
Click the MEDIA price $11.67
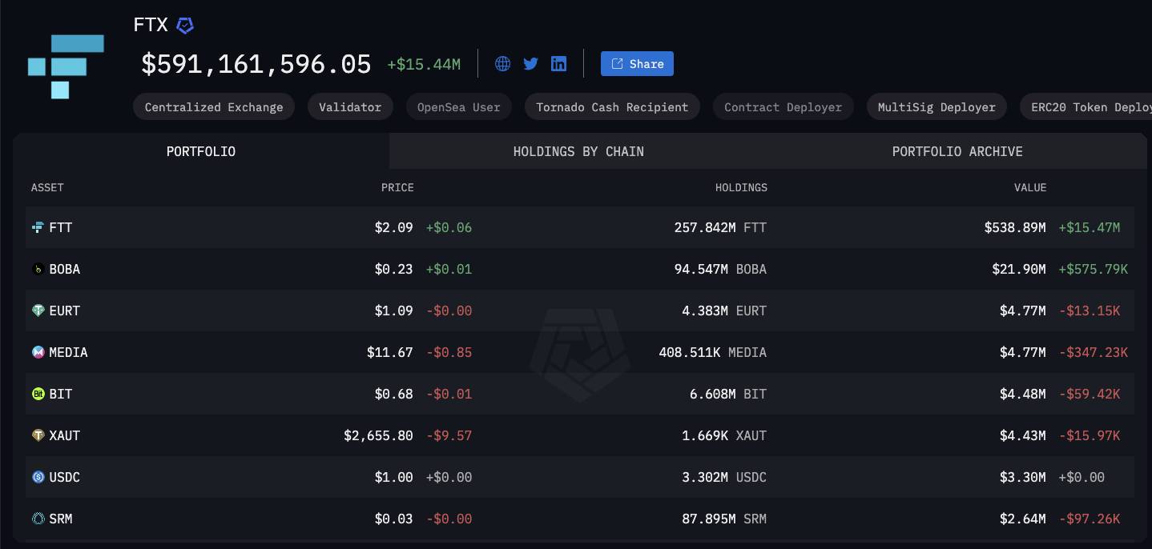pos(390,352)
